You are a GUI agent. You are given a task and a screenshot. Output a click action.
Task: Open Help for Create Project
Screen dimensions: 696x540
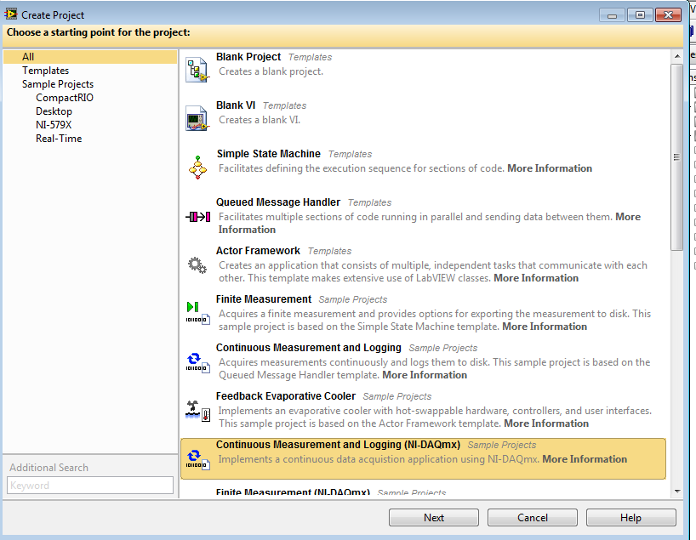coord(630,517)
